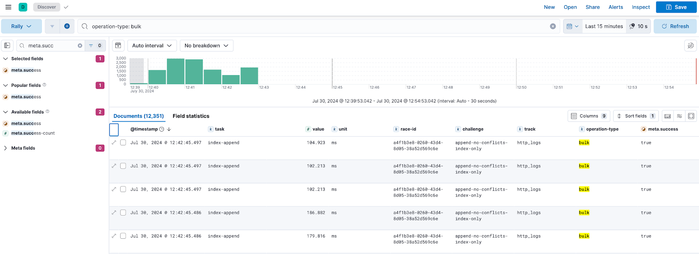Click the meta.succ field search box
This screenshot has width=699, height=254.
[x=50, y=45]
